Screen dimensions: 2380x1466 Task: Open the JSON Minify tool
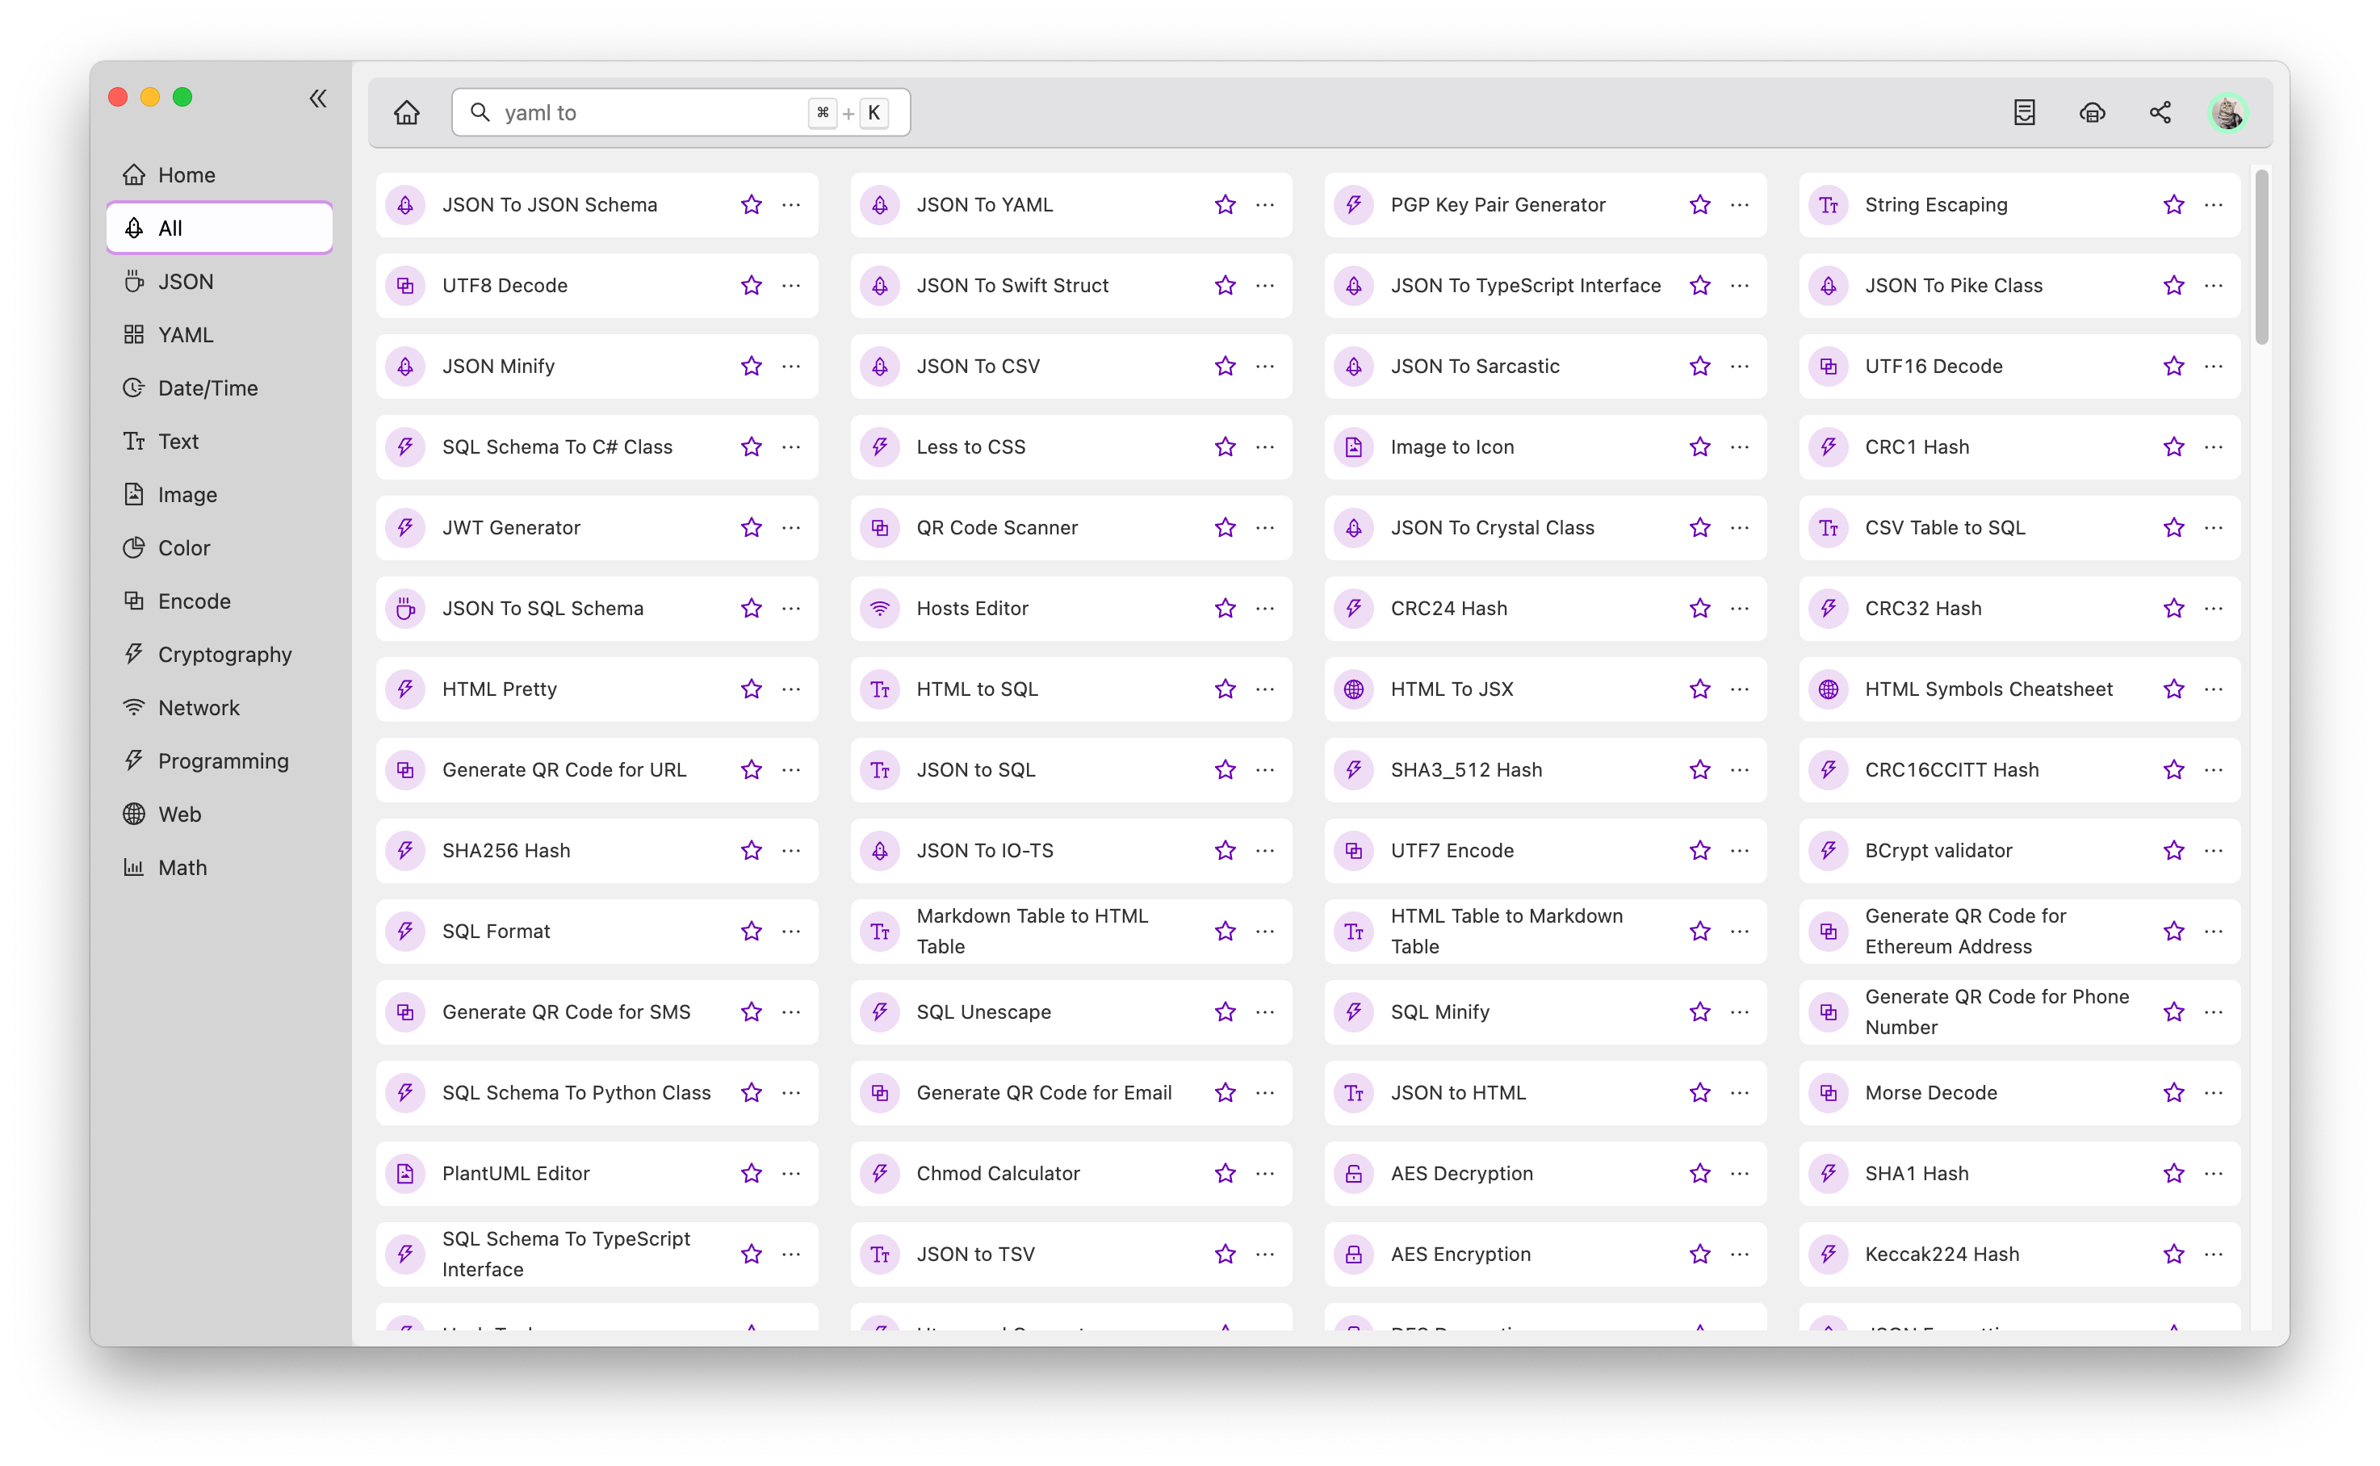point(597,366)
